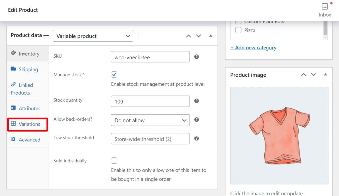
Task: Select the Attributes icon
Action: click(13, 108)
